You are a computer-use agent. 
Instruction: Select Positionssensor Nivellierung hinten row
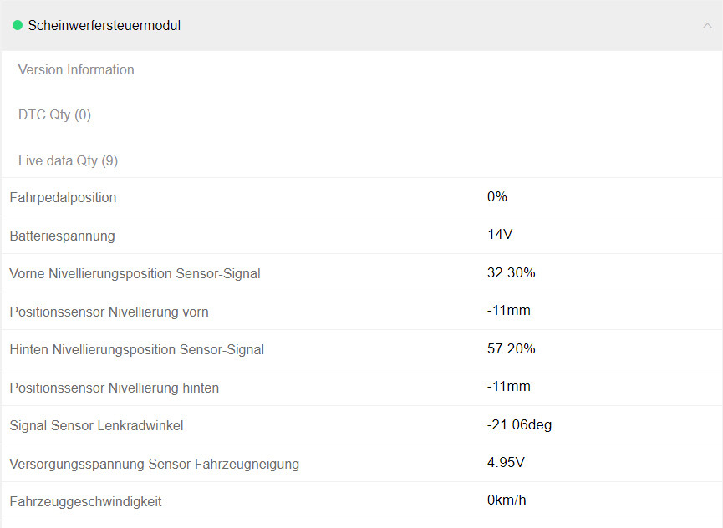115,387
